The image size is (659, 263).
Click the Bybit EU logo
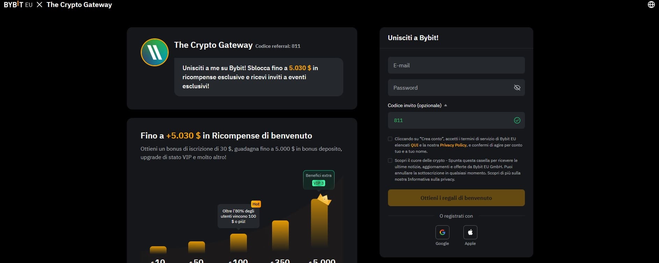[x=18, y=5]
